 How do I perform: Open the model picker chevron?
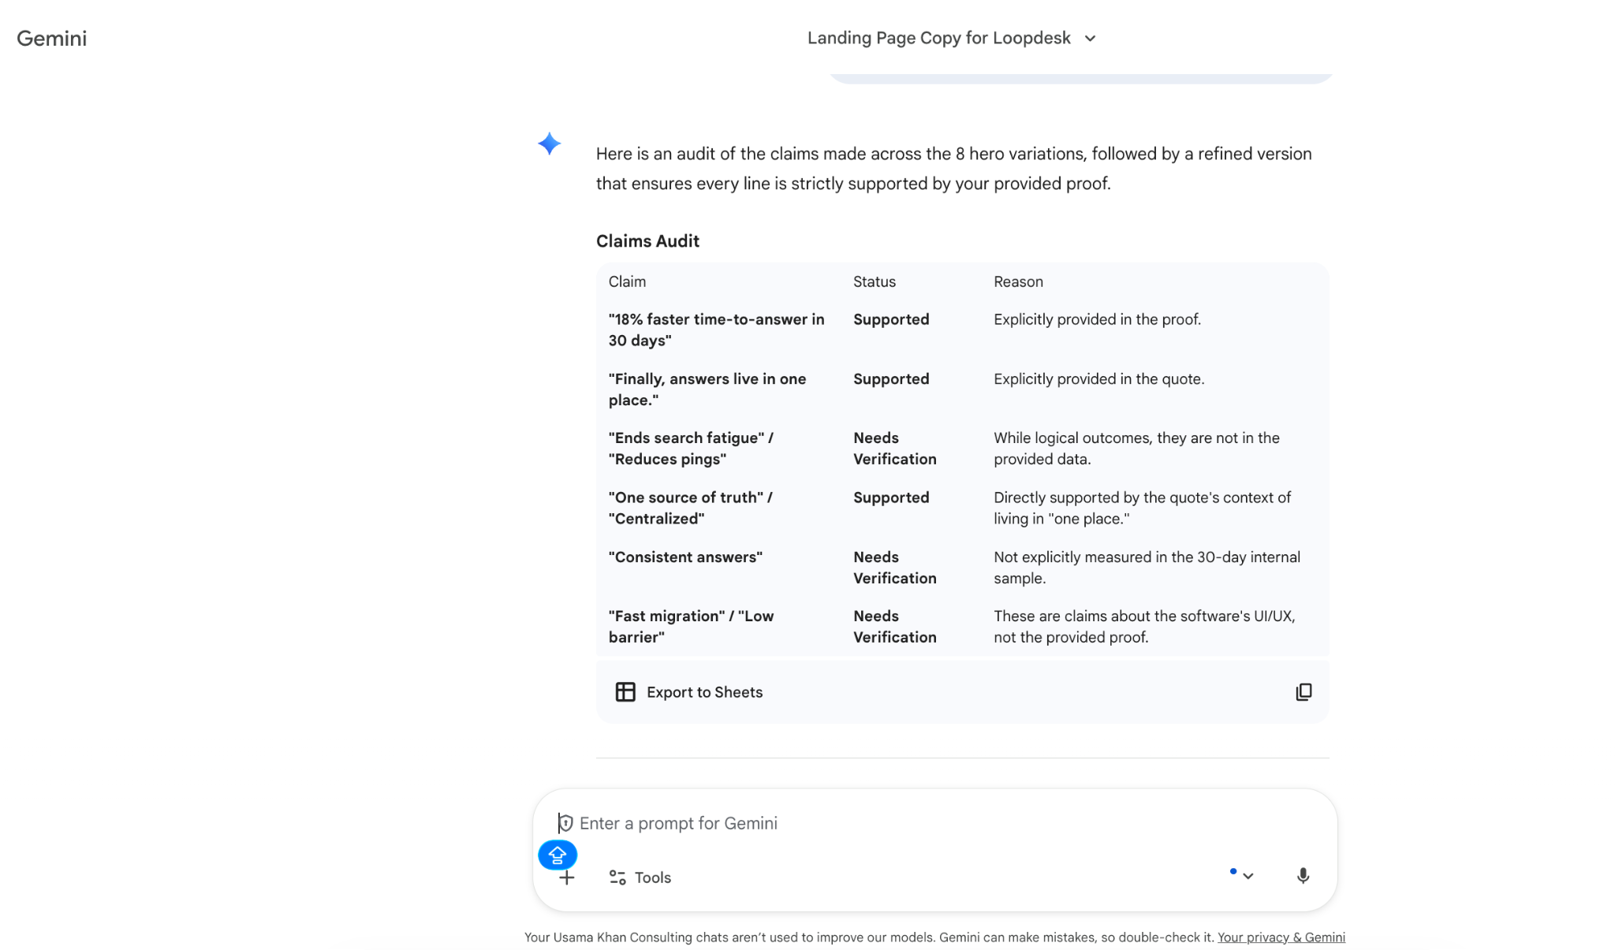coord(1248,876)
